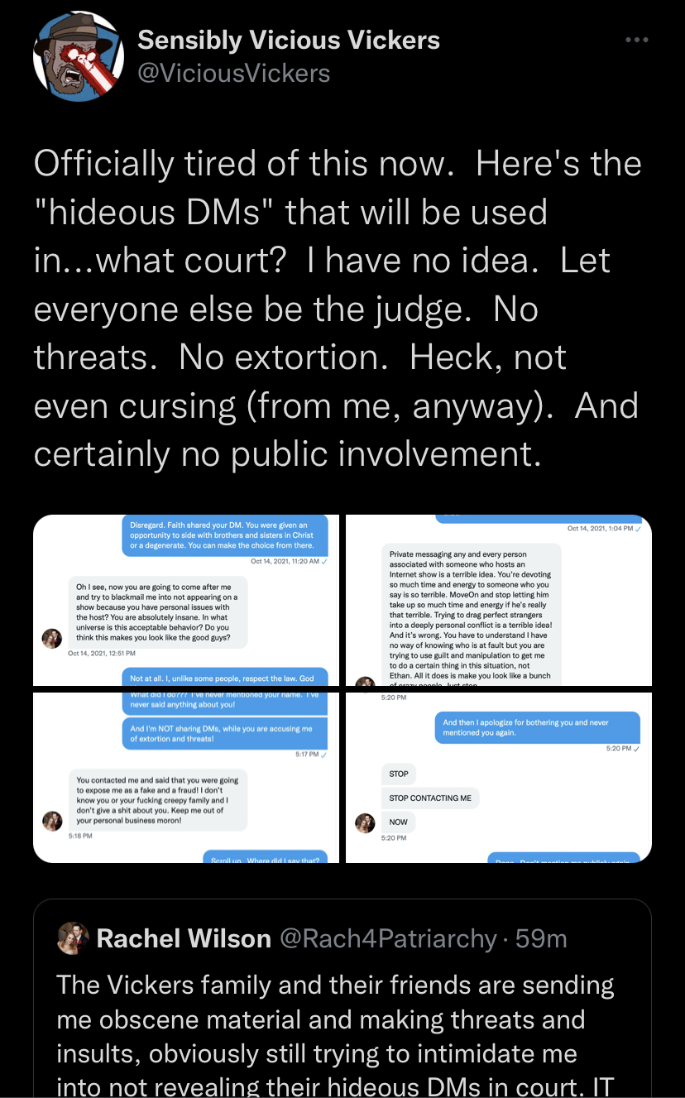The width and height of the screenshot is (685, 1098).
Task: Open the top-left DM screenshot image
Action: [186, 601]
